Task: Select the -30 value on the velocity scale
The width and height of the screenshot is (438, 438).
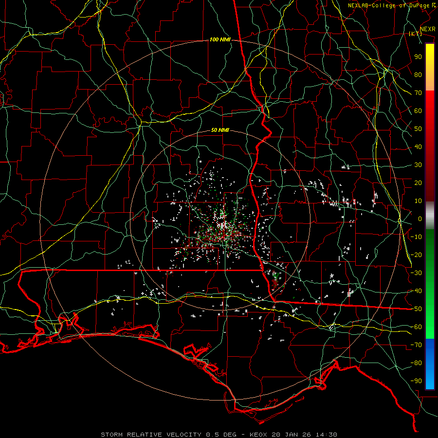Action: pyautogui.click(x=416, y=273)
